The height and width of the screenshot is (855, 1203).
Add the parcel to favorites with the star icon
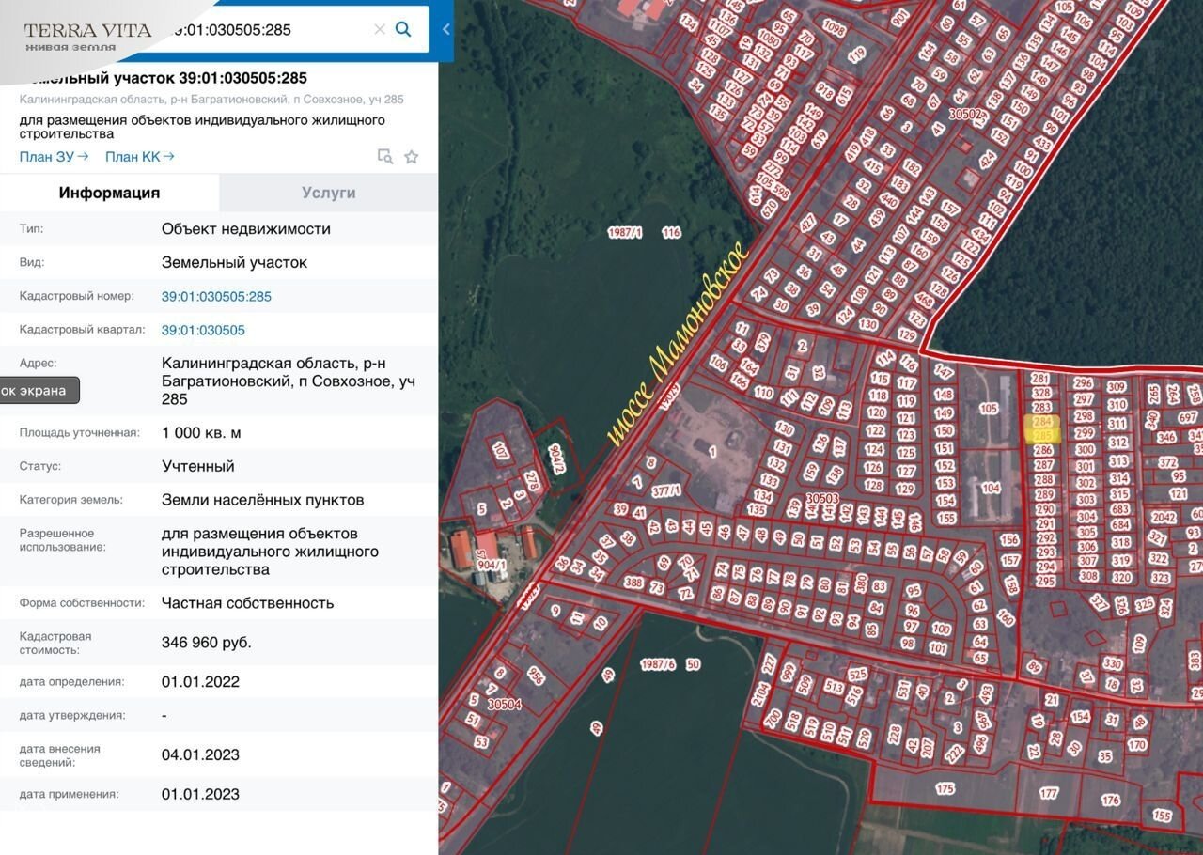coord(411,157)
